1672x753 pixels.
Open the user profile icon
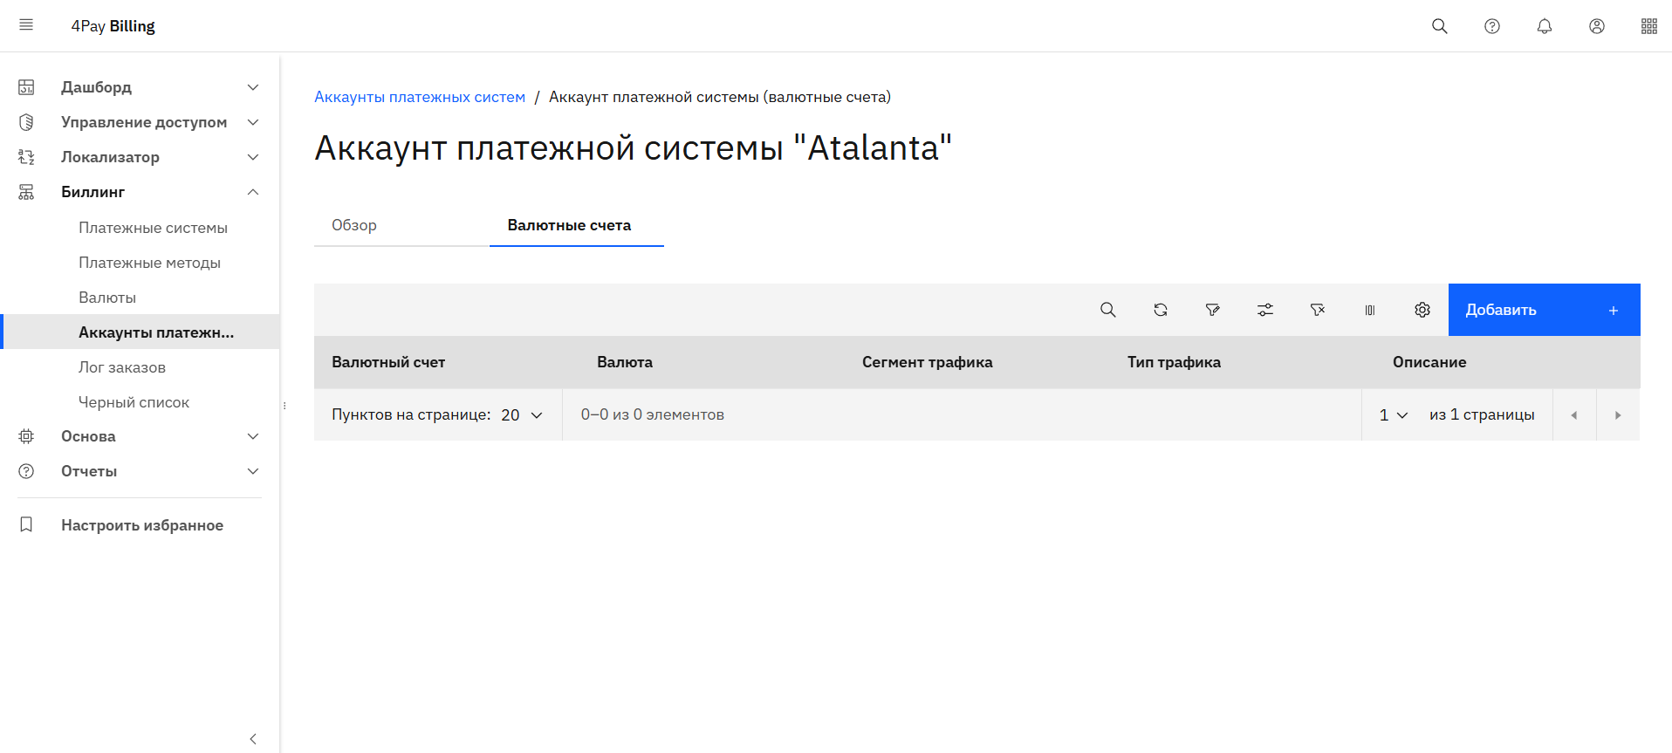click(x=1596, y=26)
